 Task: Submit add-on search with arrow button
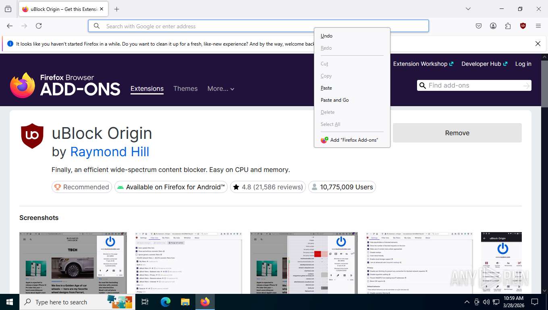[x=526, y=86]
